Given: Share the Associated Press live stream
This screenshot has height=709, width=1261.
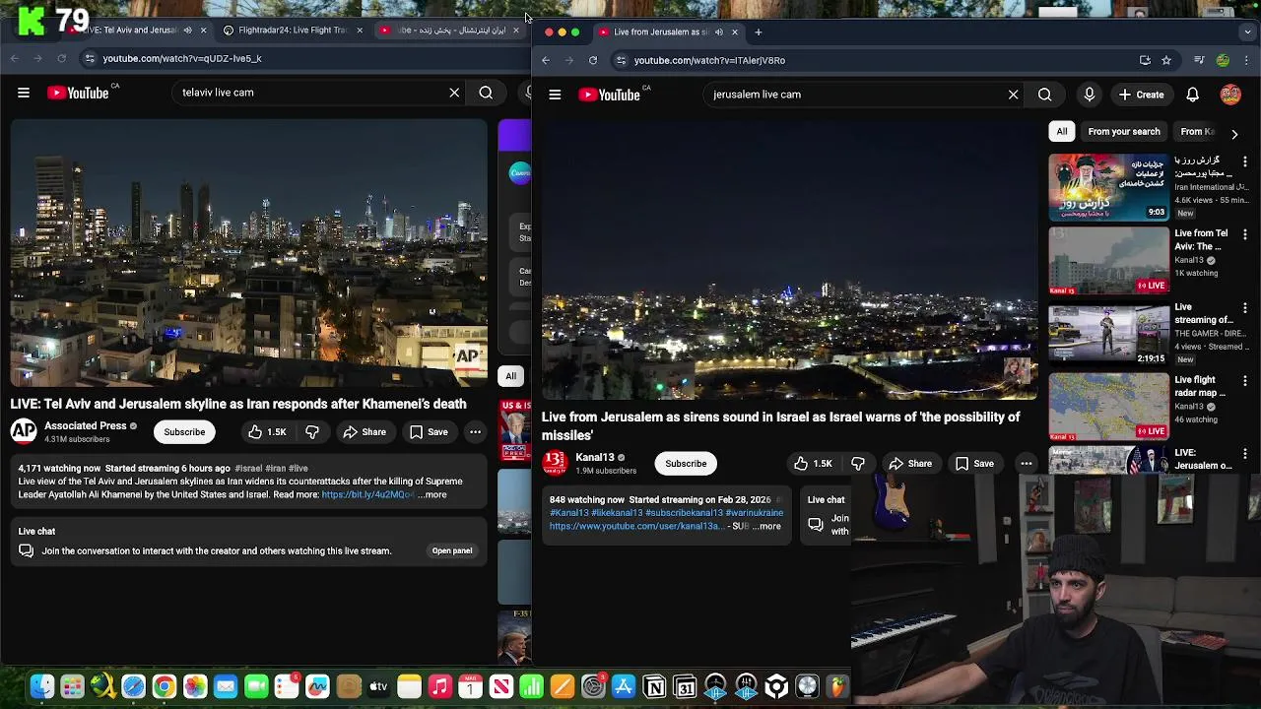Looking at the screenshot, I should pos(364,432).
